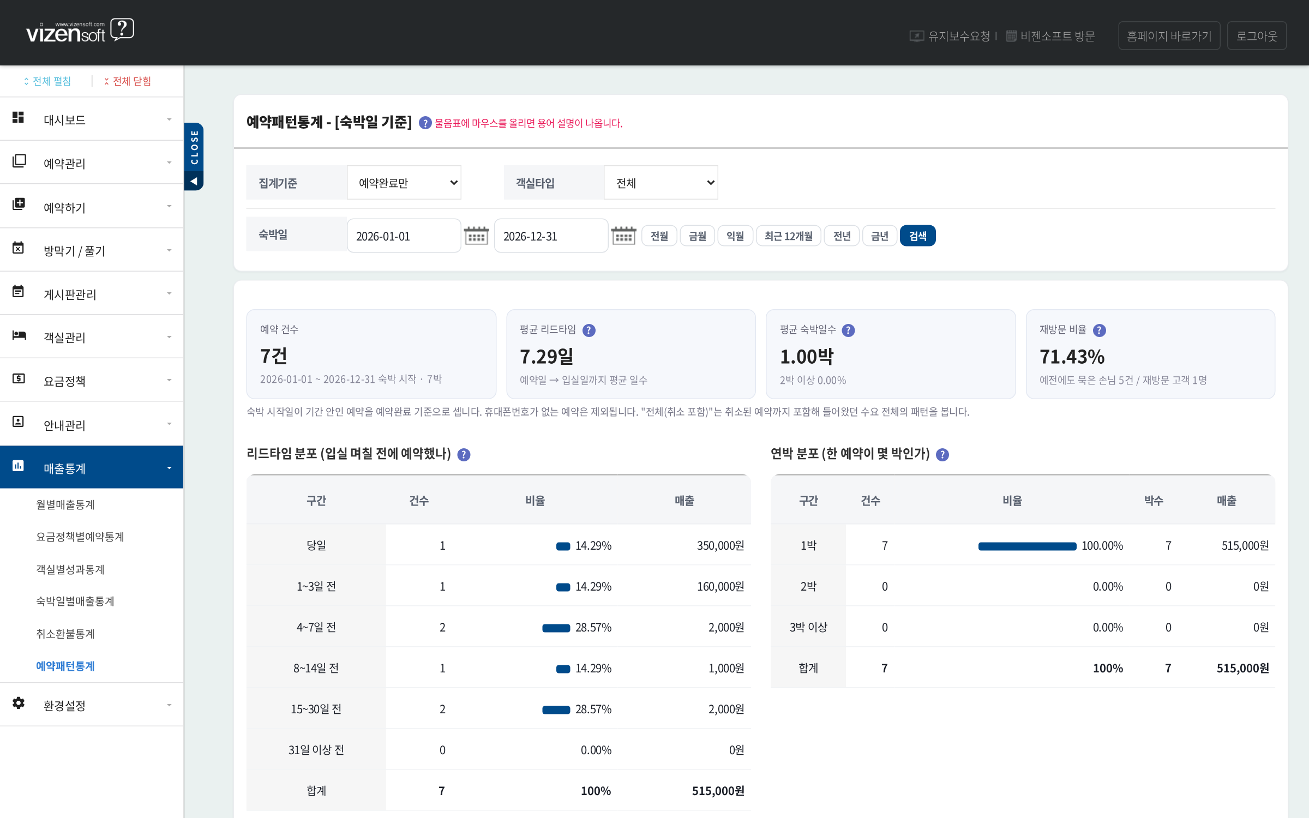Click help icon beside 리드타임 분포 heading
The width and height of the screenshot is (1309, 818).
pyautogui.click(x=464, y=455)
